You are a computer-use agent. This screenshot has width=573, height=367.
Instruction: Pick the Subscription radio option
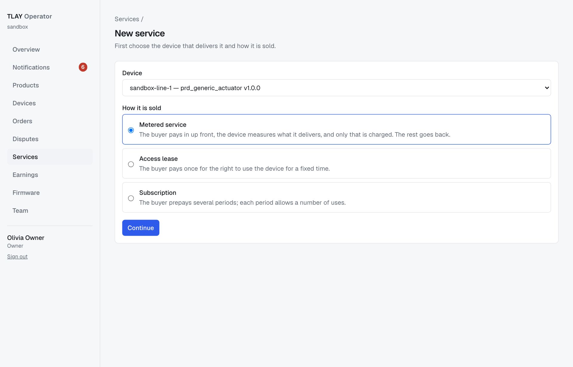131,198
